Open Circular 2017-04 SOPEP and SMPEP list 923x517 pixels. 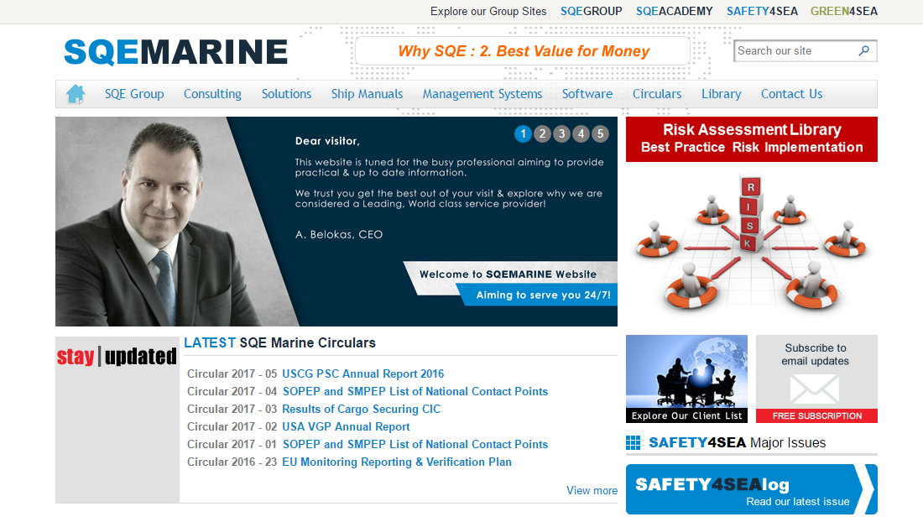pos(415,392)
